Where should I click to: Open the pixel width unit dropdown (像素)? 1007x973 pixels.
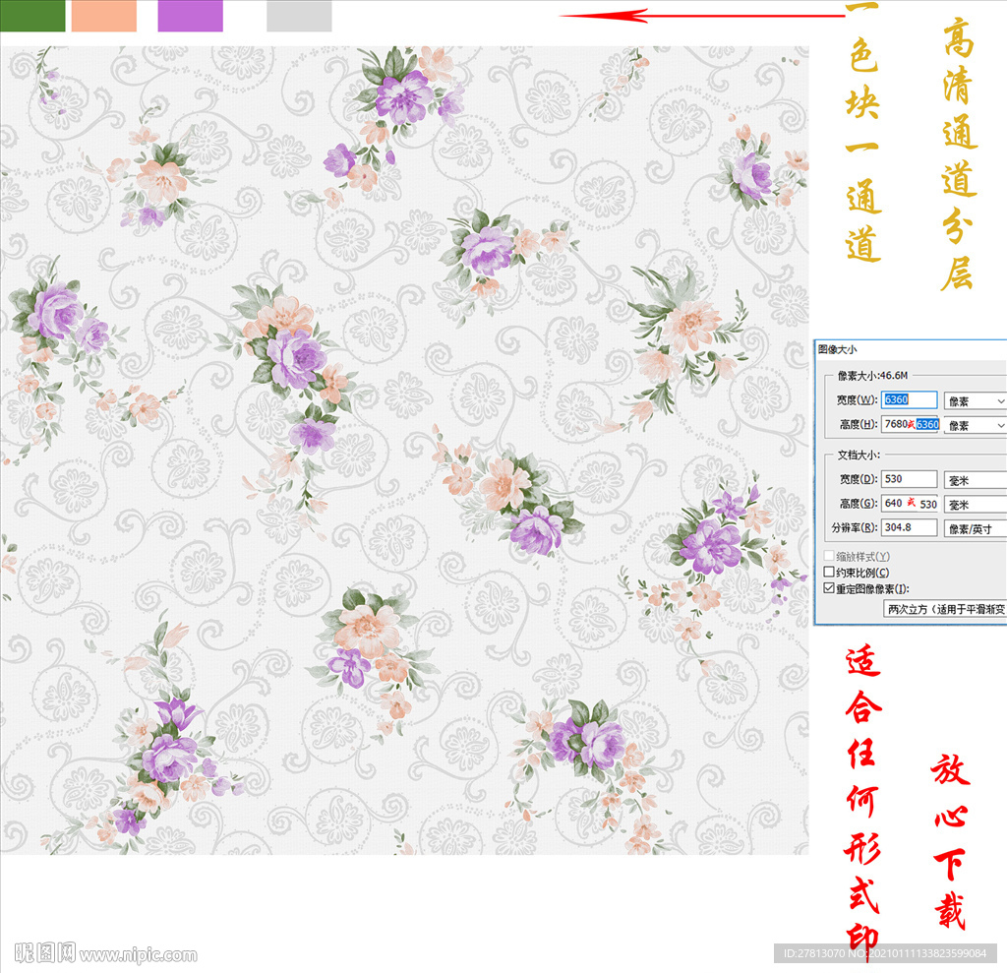975,401
